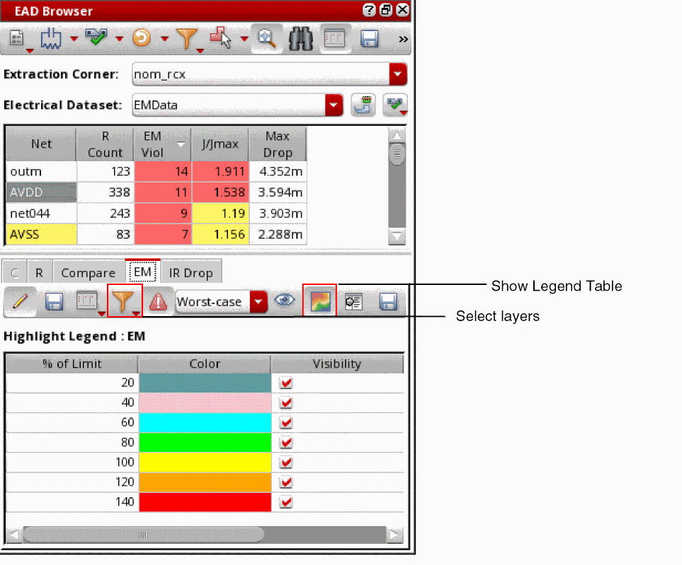Click the red color swatch for 140
Image resolution: width=682 pixels, height=565 pixels.
205,502
